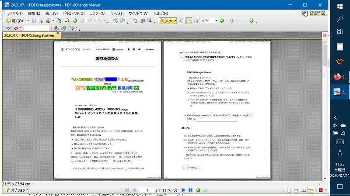
Task: Click the search options funnel icon
Action: (72, 28)
